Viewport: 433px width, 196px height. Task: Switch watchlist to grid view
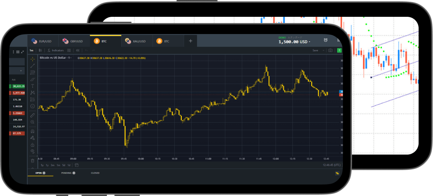click(18, 52)
